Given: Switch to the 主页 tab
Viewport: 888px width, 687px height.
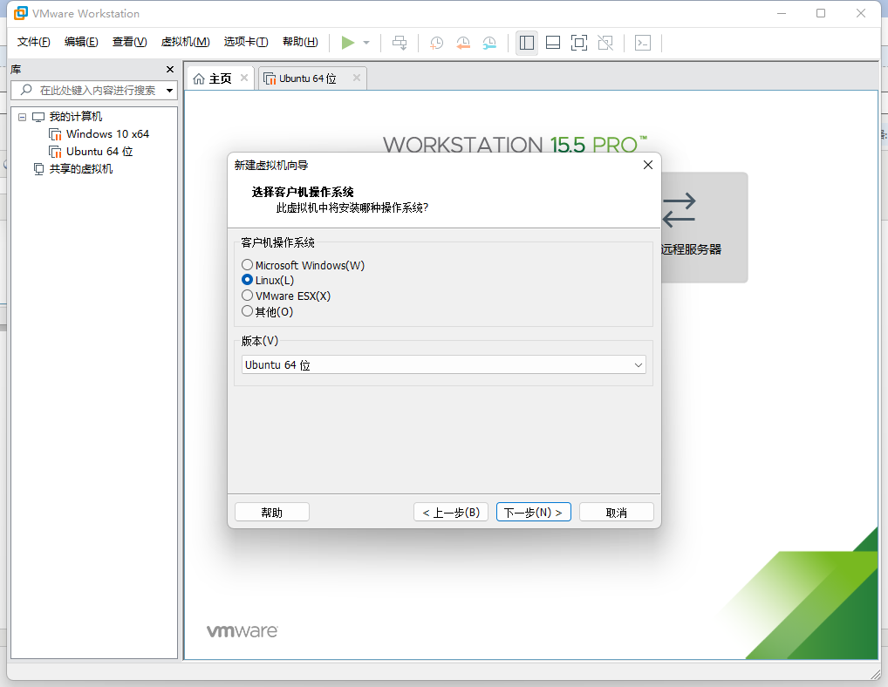Looking at the screenshot, I should pos(221,78).
